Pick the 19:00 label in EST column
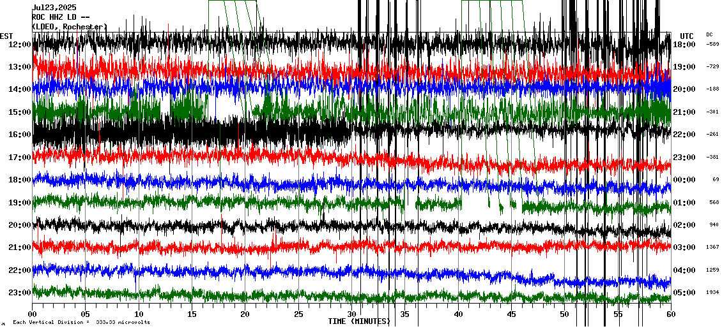This screenshot has height=331, width=722. 19,202
